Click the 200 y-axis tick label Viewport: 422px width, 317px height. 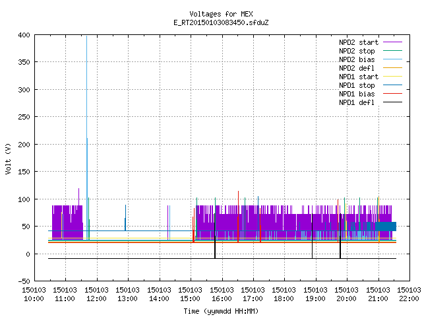pyautogui.click(x=24, y=145)
